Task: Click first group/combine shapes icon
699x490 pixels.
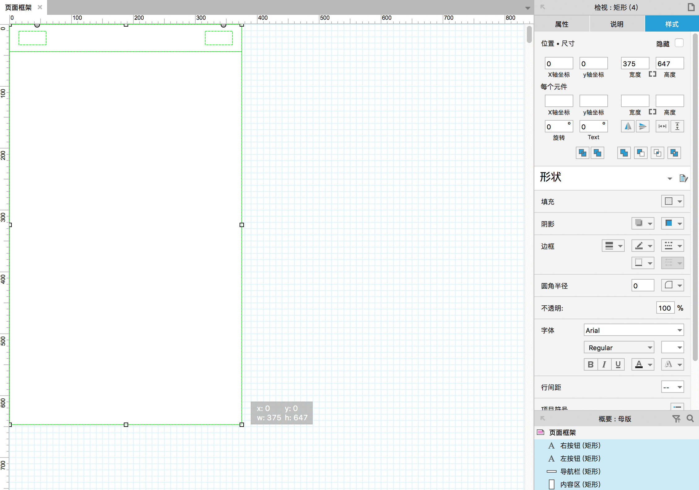Action: (583, 153)
